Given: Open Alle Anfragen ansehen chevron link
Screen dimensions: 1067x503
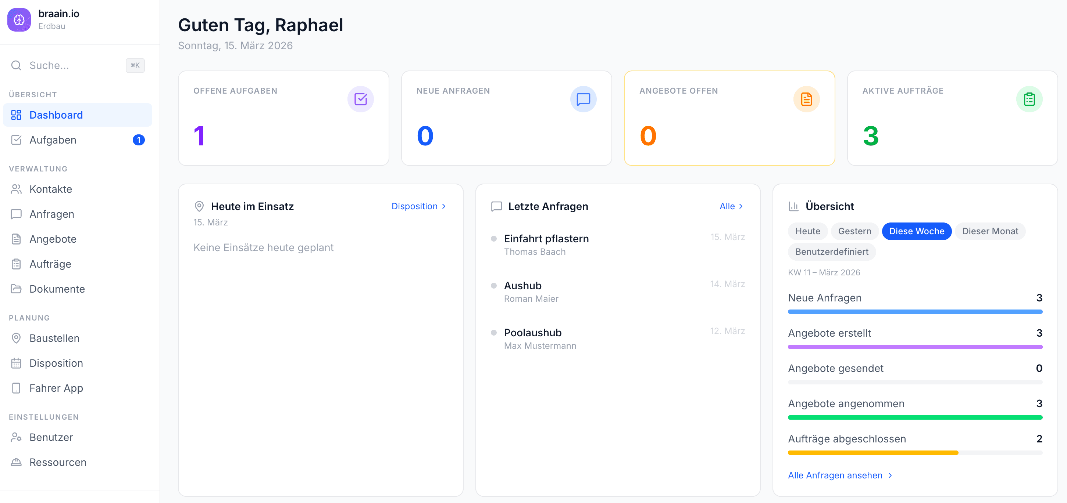Looking at the screenshot, I should click(x=841, y=475).
